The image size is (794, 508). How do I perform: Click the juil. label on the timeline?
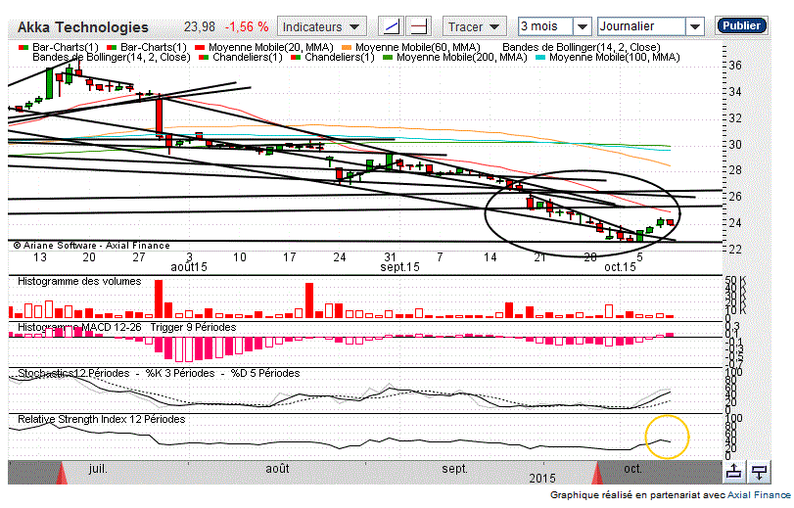click(x=98, y=469)
